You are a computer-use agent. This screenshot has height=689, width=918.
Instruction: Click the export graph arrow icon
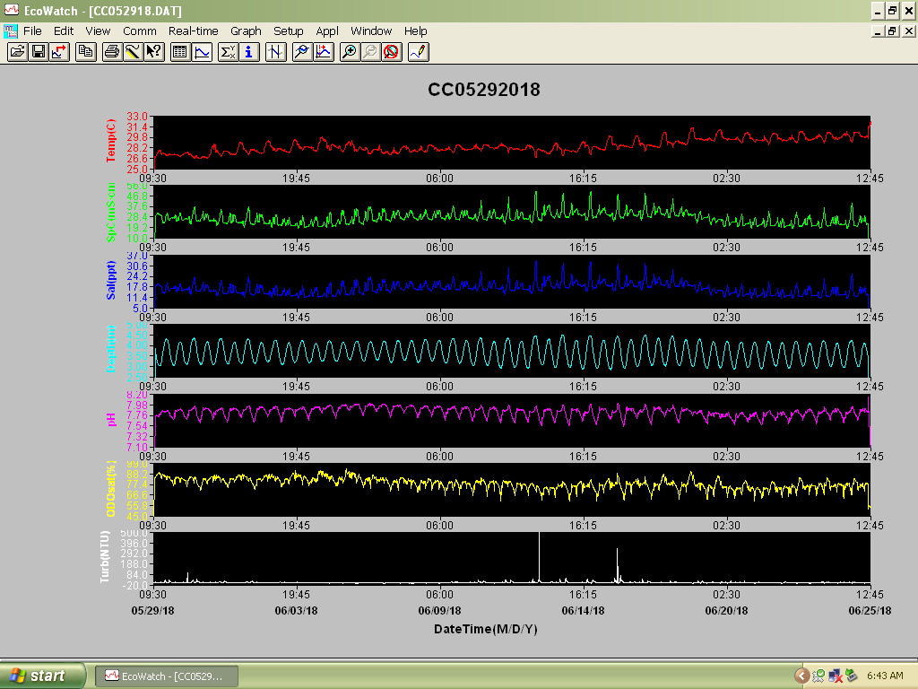(60, 52)
